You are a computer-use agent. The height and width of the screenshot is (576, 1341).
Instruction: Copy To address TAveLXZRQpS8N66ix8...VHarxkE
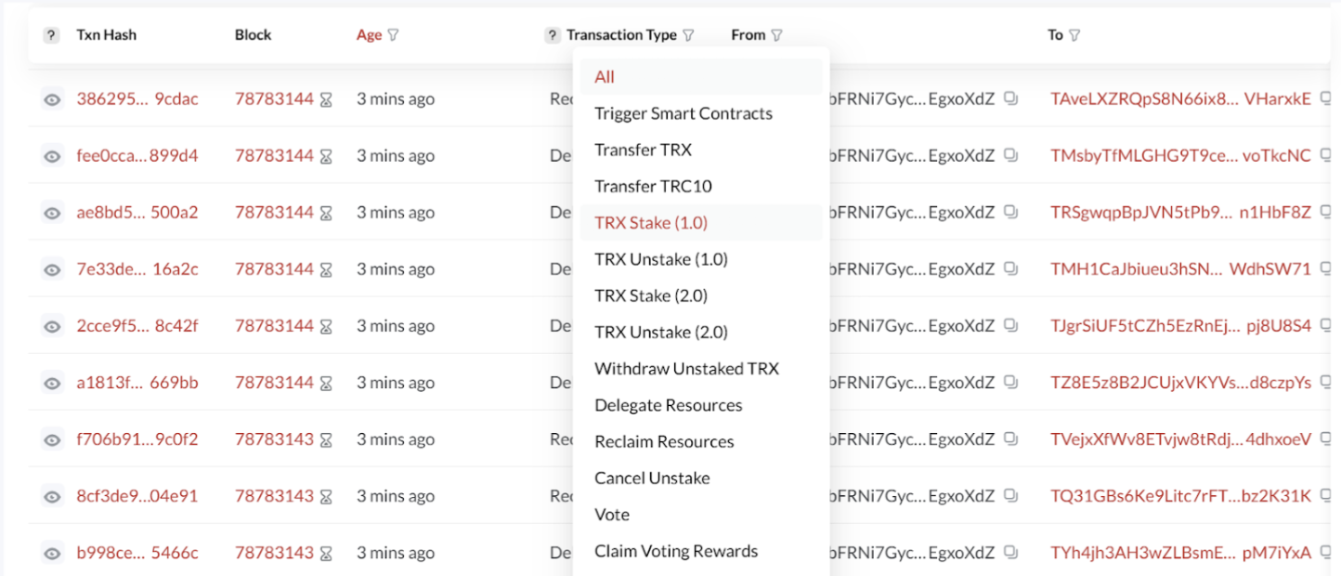1327,99
